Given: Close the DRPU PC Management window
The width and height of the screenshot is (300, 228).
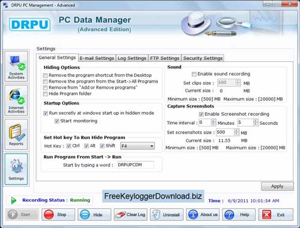Looking at the screenshot, I should pos(290,4).
